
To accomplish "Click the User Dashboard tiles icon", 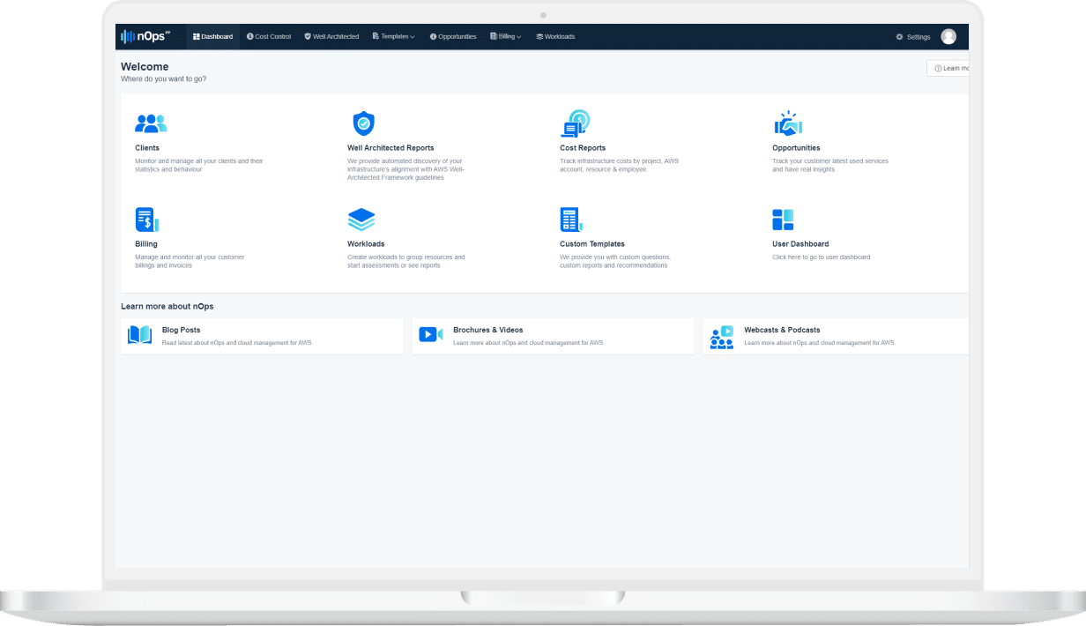I will pyautogui.click(x=783, y=220).
